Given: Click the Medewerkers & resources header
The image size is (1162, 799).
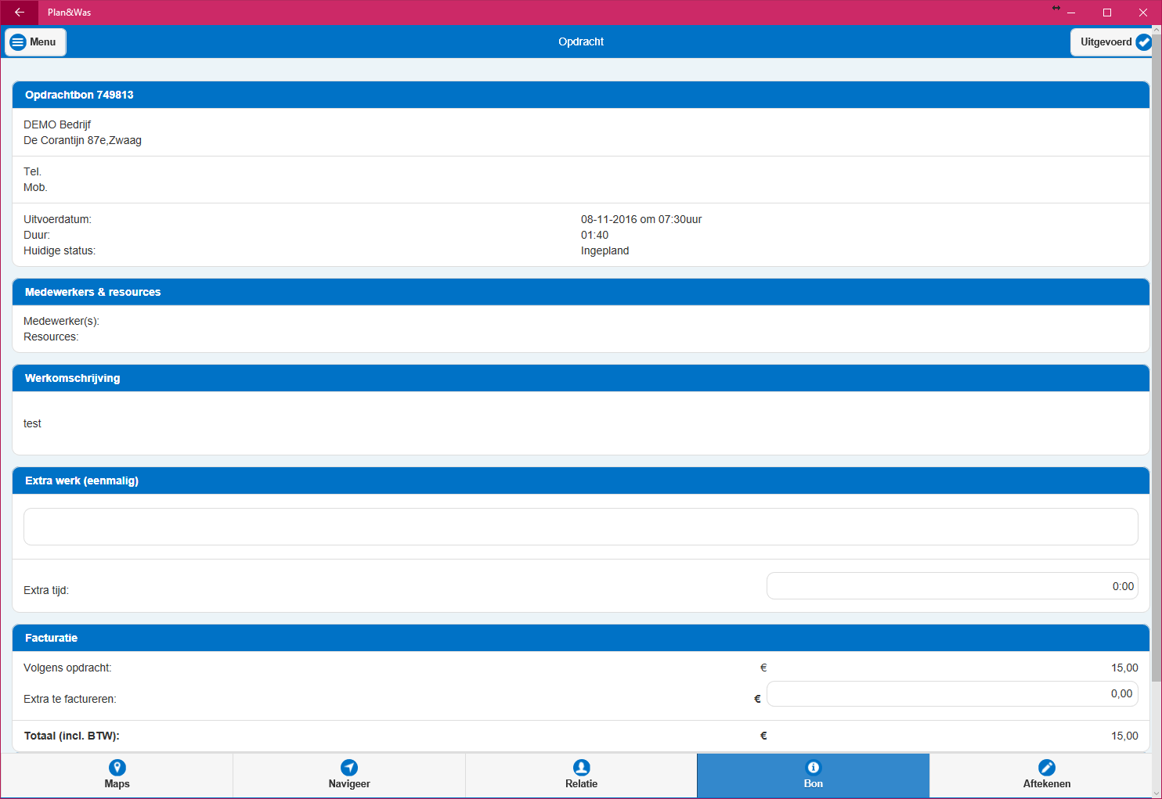Looking at the screenshot, I should 581,292.
